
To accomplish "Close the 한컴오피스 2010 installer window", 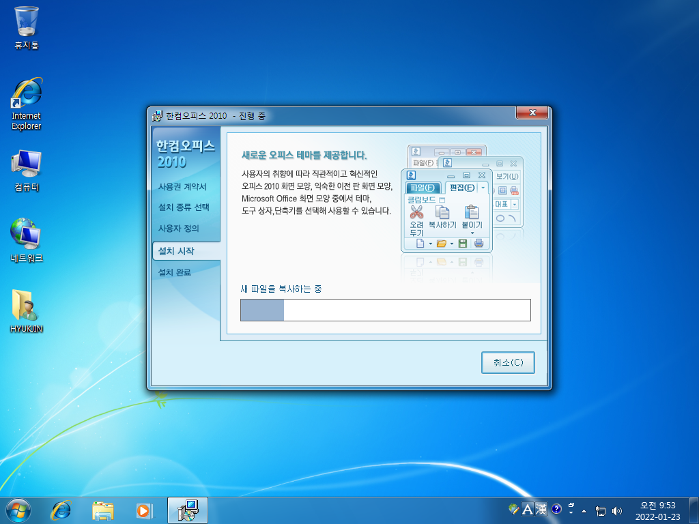I will 532,113.
